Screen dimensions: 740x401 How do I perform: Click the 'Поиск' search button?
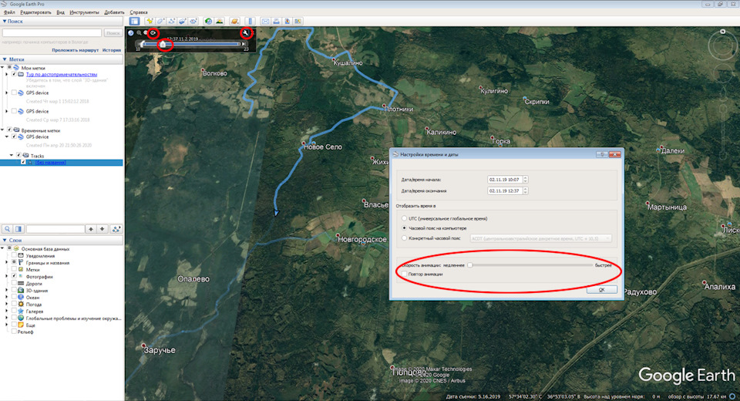tap(113, 33)
